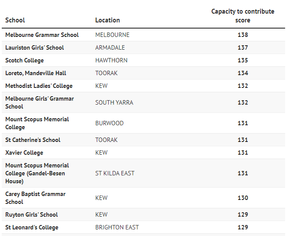286x236 pixels.
Task: Select St Catherine's School name
Action: click(x=33, y=140)
